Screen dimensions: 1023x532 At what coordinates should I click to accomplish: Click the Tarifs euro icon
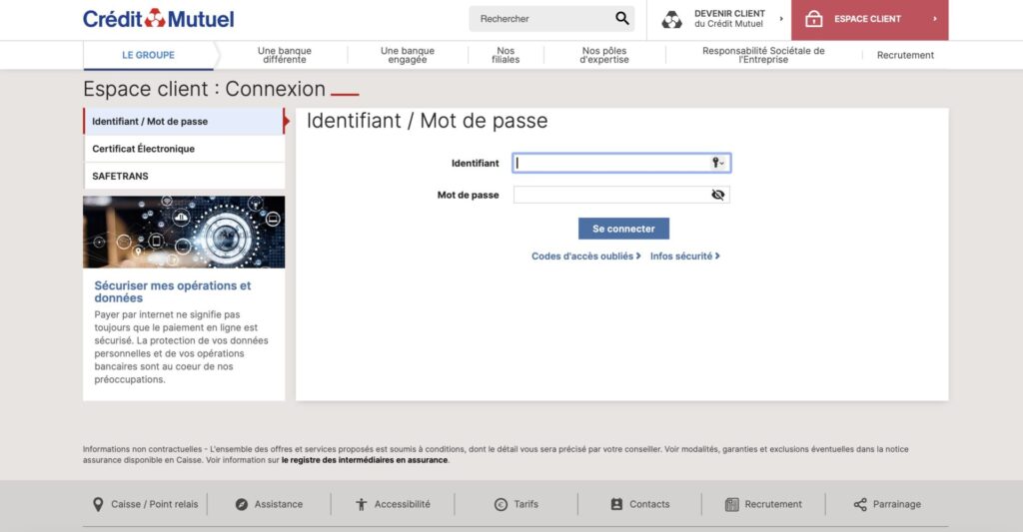click(501, 504)
